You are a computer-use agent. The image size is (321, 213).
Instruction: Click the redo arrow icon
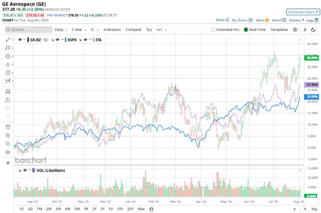(x=8, y=116)
